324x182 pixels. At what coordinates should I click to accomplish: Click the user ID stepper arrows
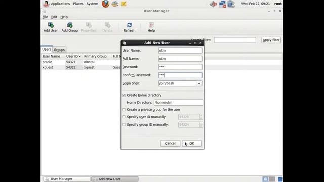[201, 117]
